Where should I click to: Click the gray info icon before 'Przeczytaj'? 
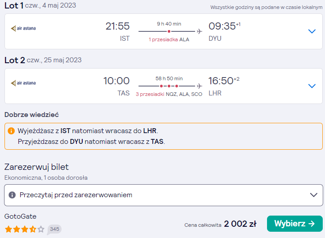coord(12,195)
